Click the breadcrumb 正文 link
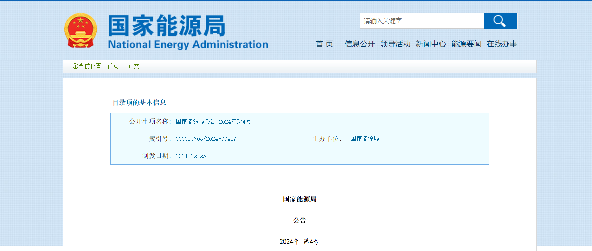 click(x=134, y=66)
